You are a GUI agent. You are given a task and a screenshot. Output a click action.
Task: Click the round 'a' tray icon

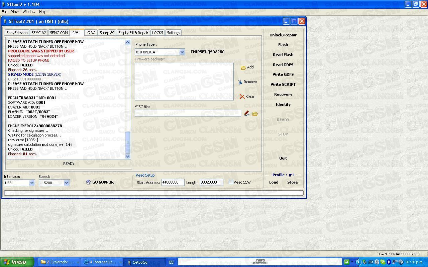tap(401, 262)
